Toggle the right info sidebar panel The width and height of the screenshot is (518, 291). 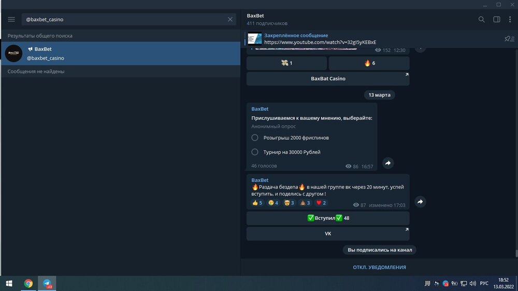pos(496,20)
